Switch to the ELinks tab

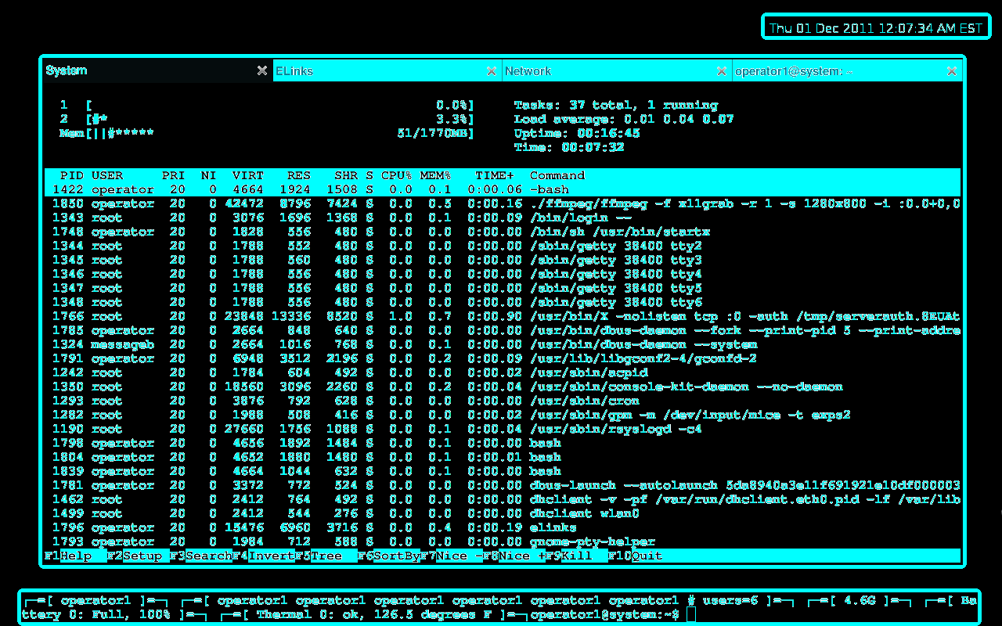point(386,70)
